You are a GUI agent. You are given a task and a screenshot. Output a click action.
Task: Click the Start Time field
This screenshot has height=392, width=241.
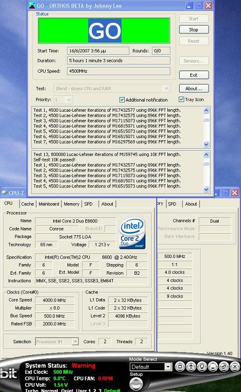(98, 51)
